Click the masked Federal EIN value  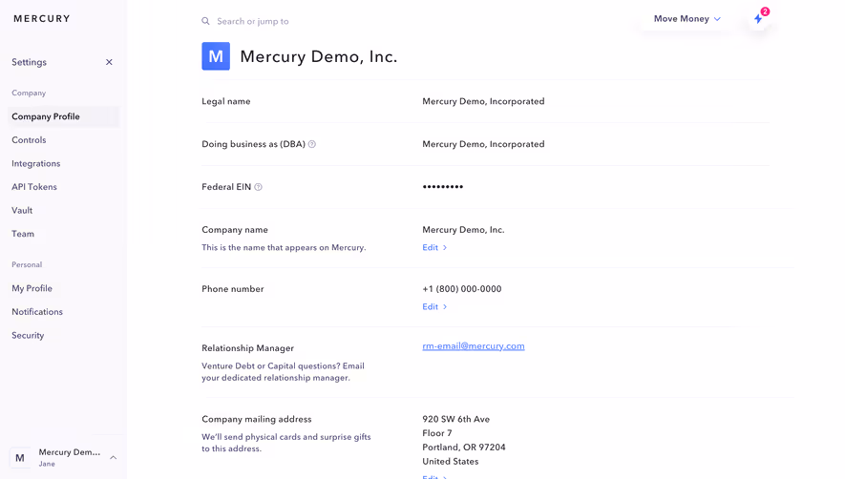[x=442, y=187]
